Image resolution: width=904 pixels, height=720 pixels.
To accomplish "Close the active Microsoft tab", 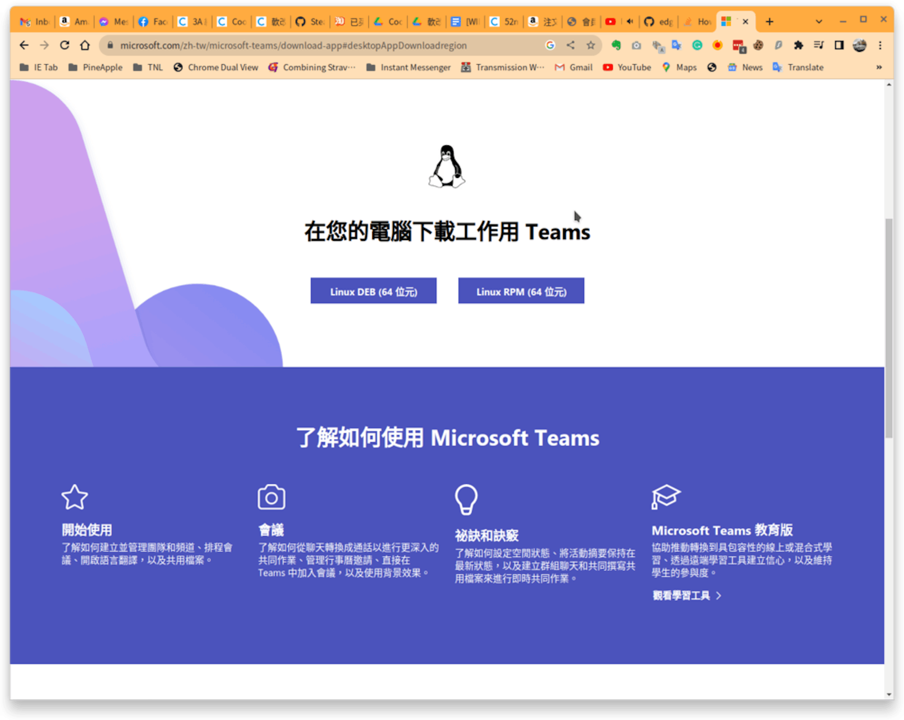I will (x=745, y=22).
